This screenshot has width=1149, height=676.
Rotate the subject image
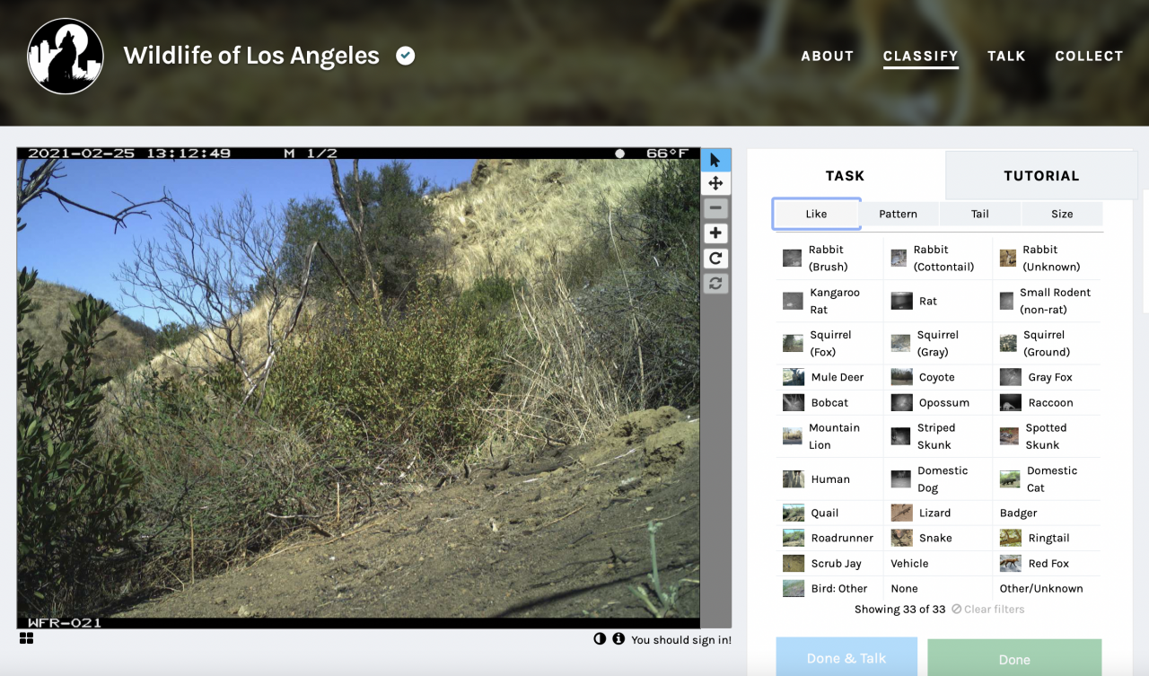click(x=715, y=259)
